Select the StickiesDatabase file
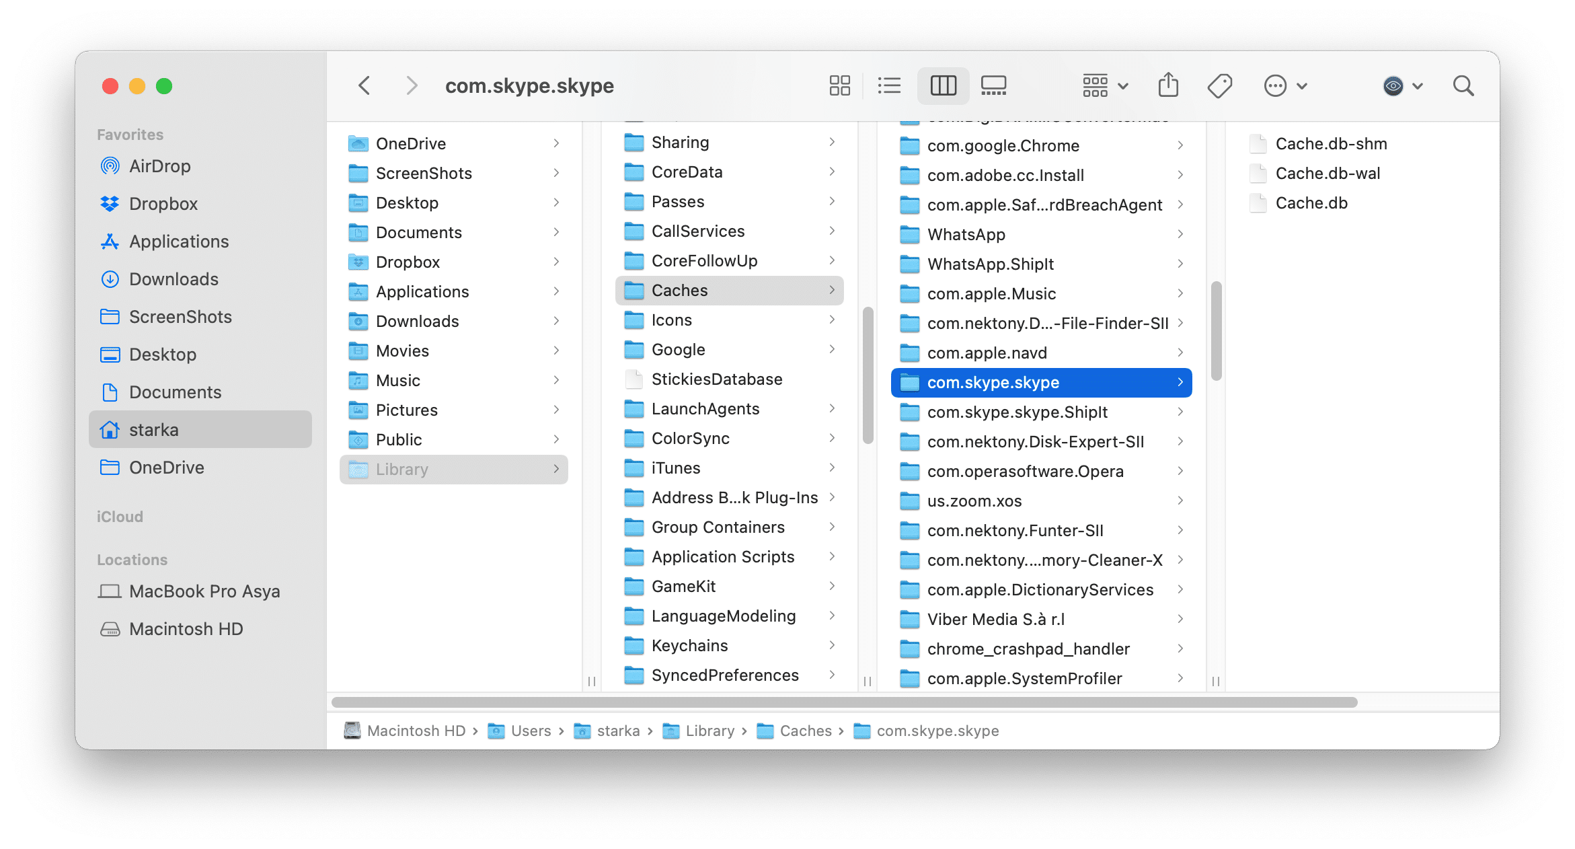Image resolution: width=1575 pixels, height=849 pixels. click(x=716, y=379)
